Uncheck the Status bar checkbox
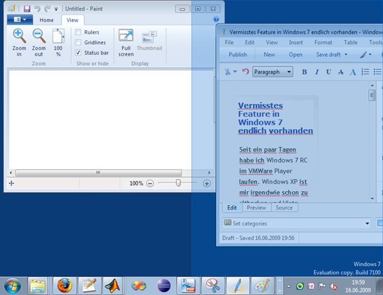 point(78,53)
